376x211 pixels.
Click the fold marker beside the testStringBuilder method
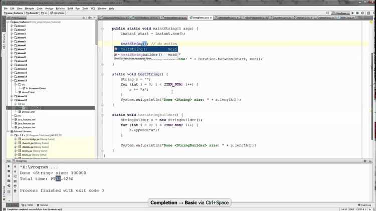click(x=102, y=115)
